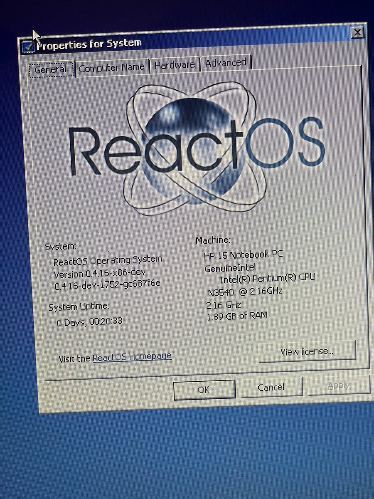Select build string '0.4.16-dev-1752-gc687f6e'
374x499 pixels.
point(108,285)
